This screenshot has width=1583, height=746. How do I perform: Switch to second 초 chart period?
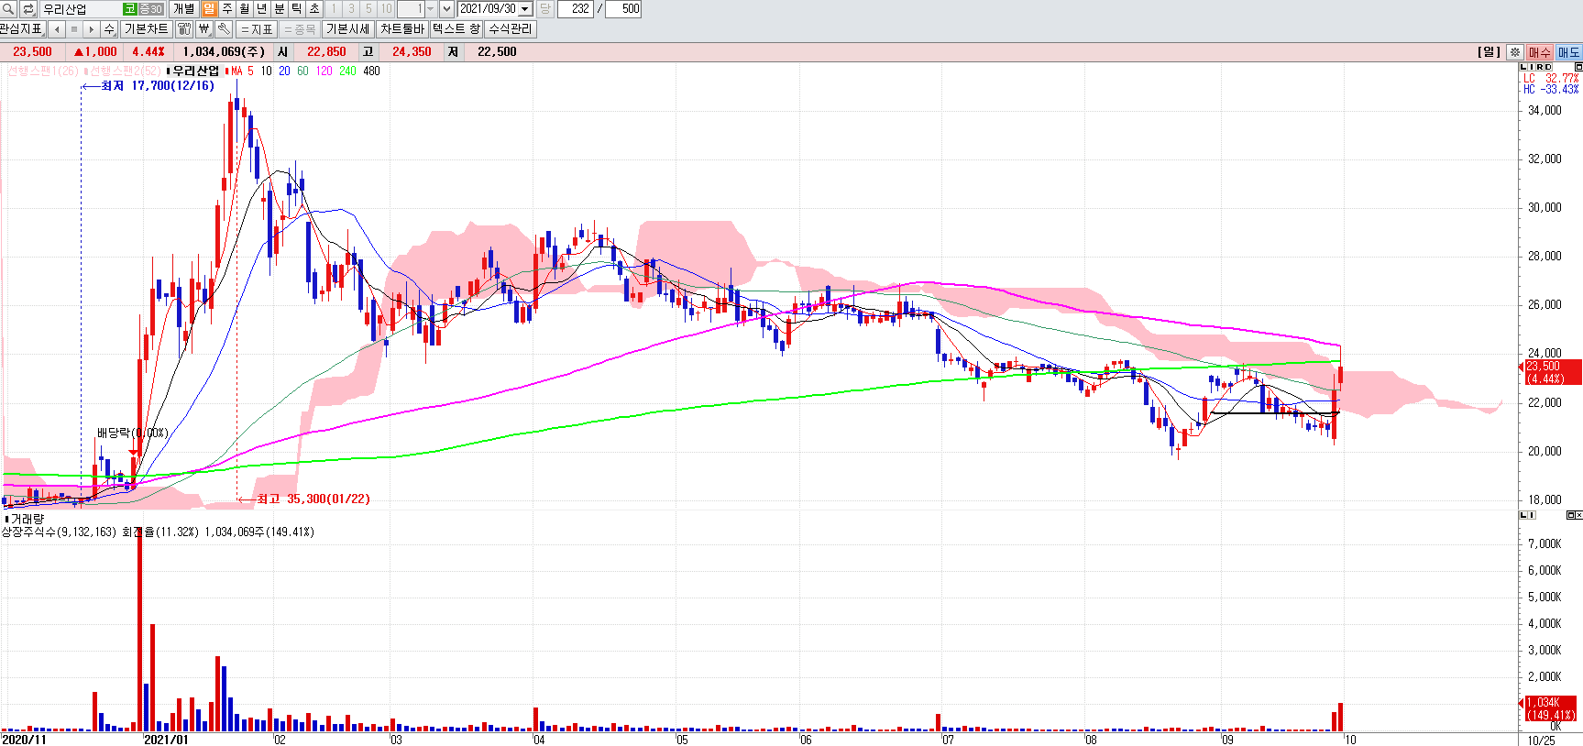point(314,9)
